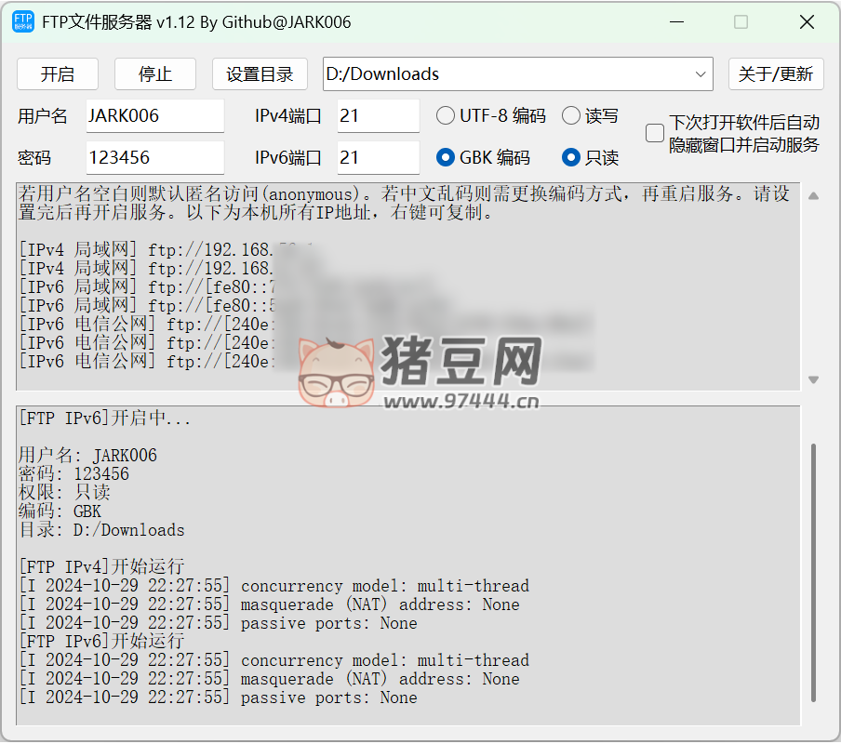This screenshot has height=744, width=841.
Task: Click the log panel vertical scrollbar
Action: pos(813,572)
